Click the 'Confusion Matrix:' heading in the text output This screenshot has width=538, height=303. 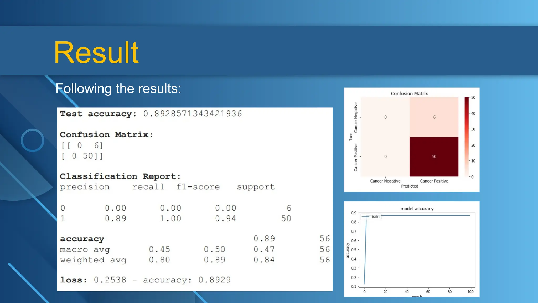[x=106, y=134]
